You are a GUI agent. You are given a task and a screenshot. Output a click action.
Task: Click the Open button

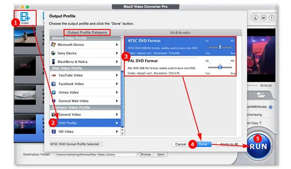coord(161,154)
